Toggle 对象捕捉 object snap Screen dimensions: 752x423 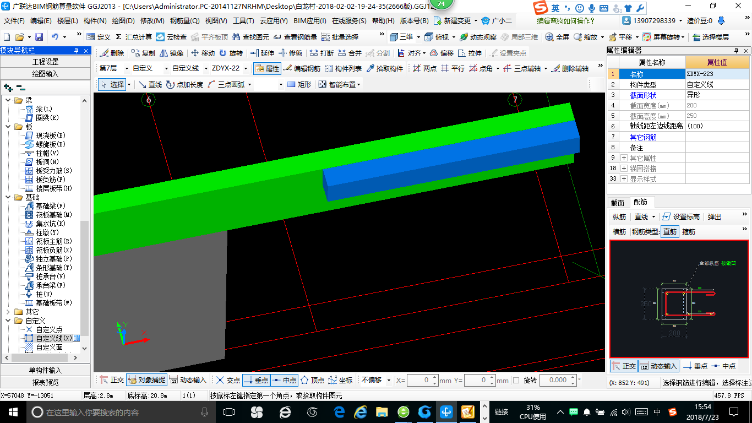point(146,380)
